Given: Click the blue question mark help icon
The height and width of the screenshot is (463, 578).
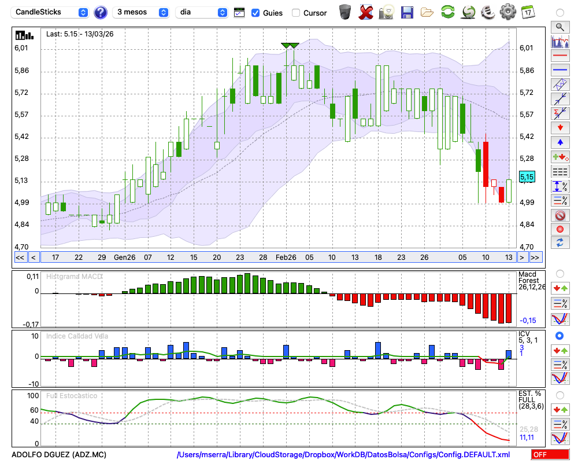Looking at the screenshot, I should click(100, 13).
